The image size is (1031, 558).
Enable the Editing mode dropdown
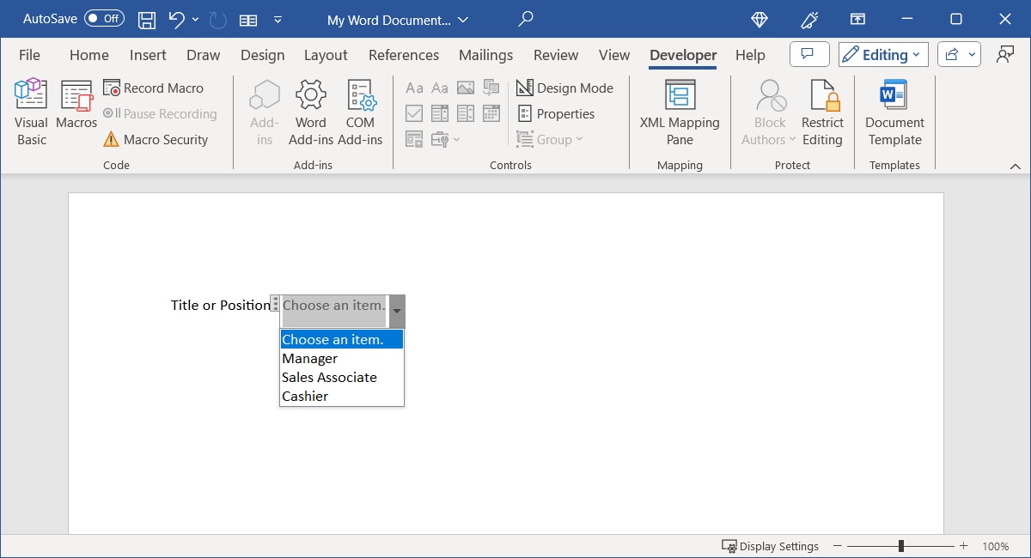tap(882, 53)
